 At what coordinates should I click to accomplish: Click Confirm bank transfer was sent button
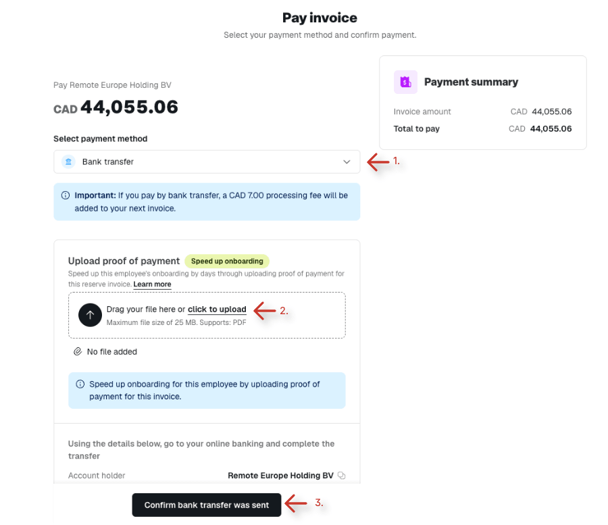[x=206, y=505]
